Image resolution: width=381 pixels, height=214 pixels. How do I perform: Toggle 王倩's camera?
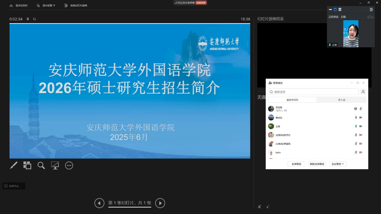(x=361, y=126)
